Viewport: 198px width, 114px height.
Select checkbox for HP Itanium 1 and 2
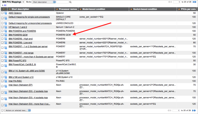[x=2, y=27]
